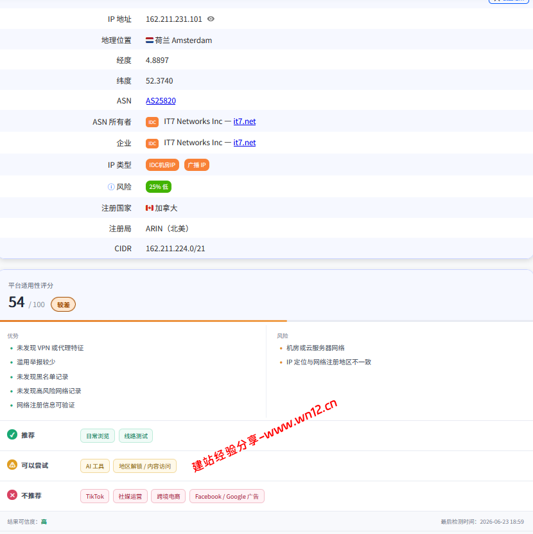Click the red cross 不推荐 icon

point(12,495)
